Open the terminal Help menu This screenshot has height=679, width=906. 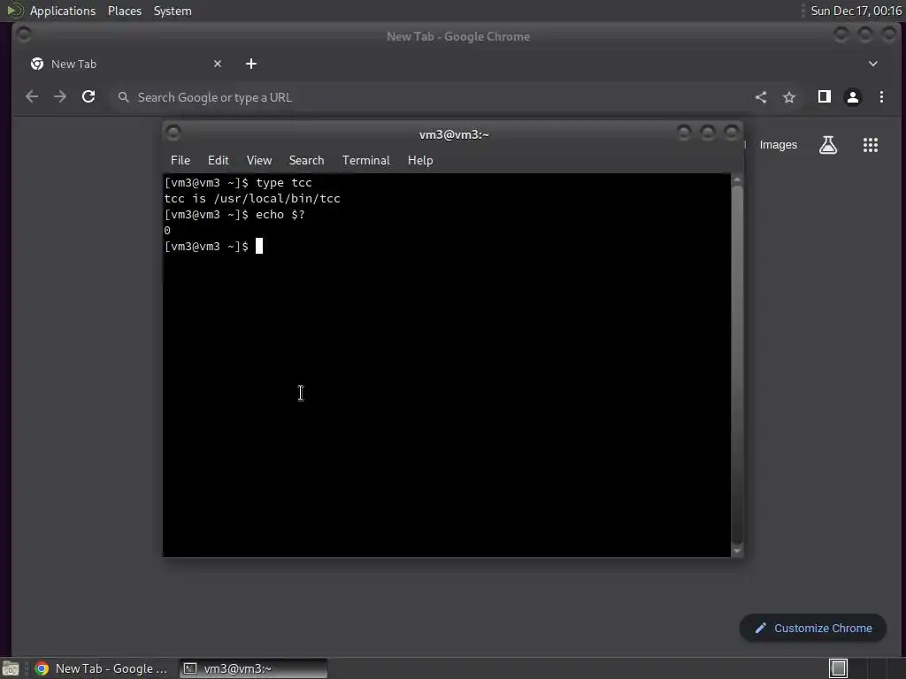pos(420,161)
